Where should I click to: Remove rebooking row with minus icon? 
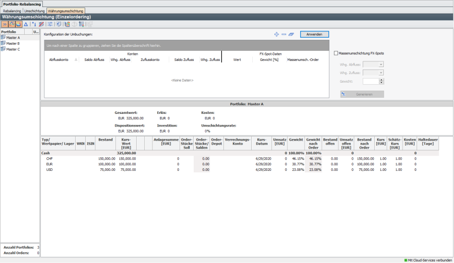(x=284, y=34)
